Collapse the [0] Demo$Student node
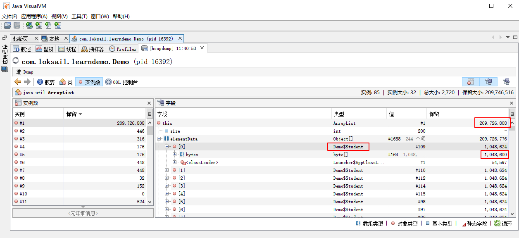Screen dimensions: 519x238 click(167, 147)
